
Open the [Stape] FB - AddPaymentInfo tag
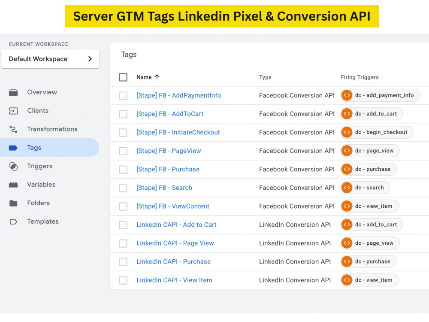point(178,95)
